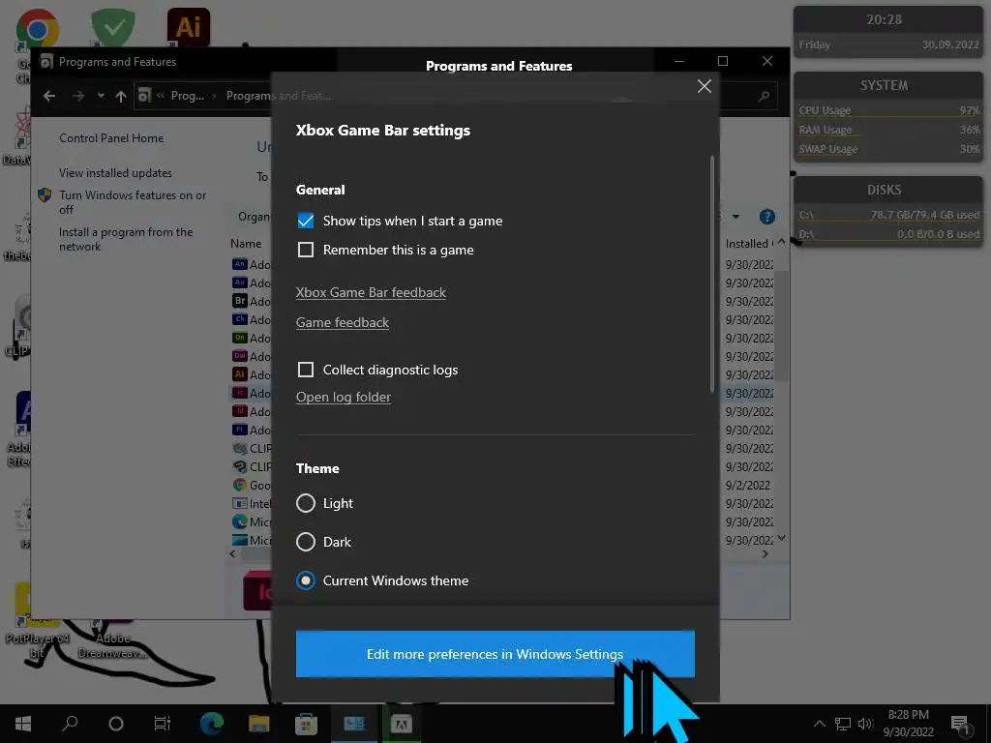The width and height of the screenshot is (991, 743).
Task: Open network icon in system tray
Action: coord(843,724)
